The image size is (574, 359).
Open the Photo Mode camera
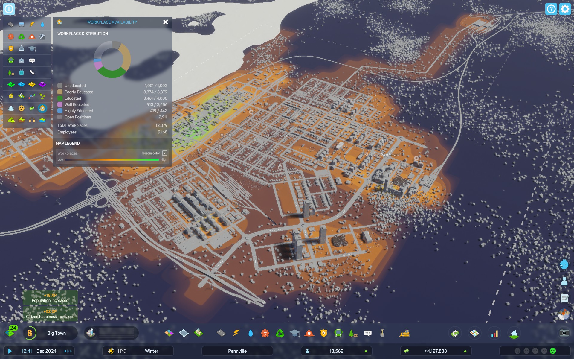[x=564, y=333]
